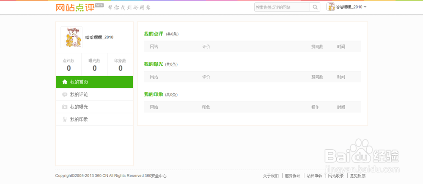Click the medal icon next to 我的印象

[x=65, y=120]
